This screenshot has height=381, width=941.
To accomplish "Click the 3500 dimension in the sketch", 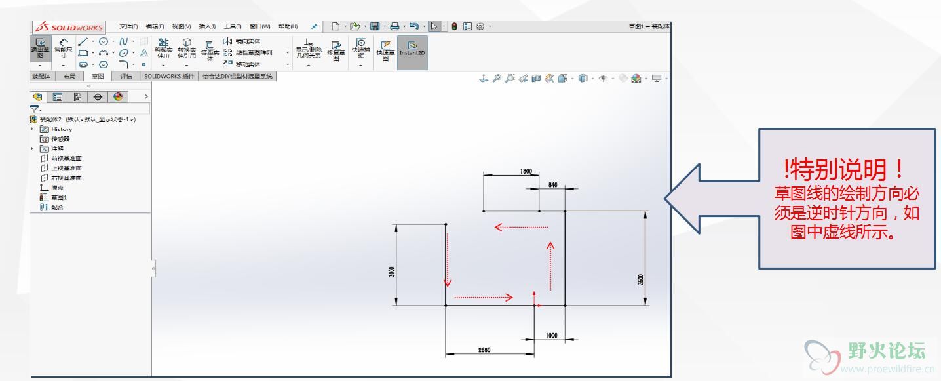I will (x=640, y=279).
